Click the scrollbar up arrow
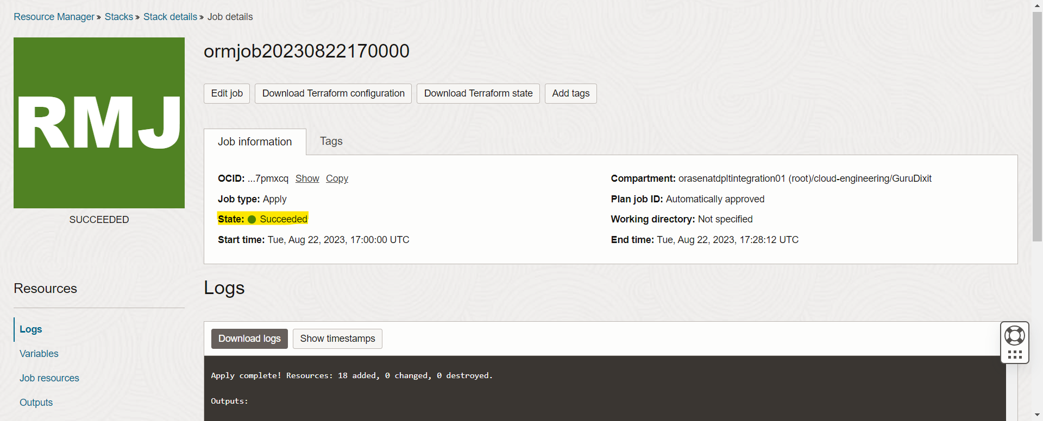This screenshot has height=421, width=1043. [x=1037, y=5]
